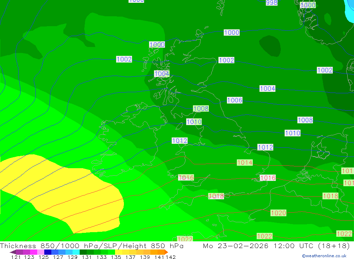Select the '1004' label over the North Sea

click(x=267, y=88)
